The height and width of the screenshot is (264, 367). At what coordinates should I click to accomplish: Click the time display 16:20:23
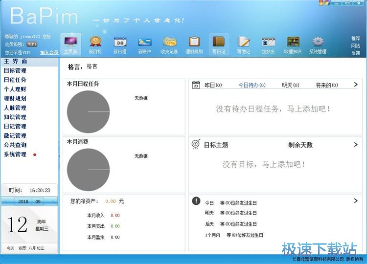[x=40, y=190]
